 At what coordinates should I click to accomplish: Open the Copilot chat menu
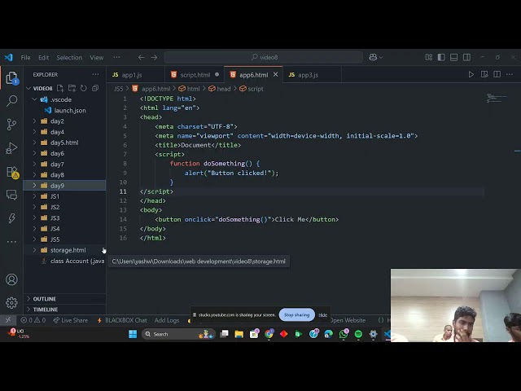tap(376, 58)
